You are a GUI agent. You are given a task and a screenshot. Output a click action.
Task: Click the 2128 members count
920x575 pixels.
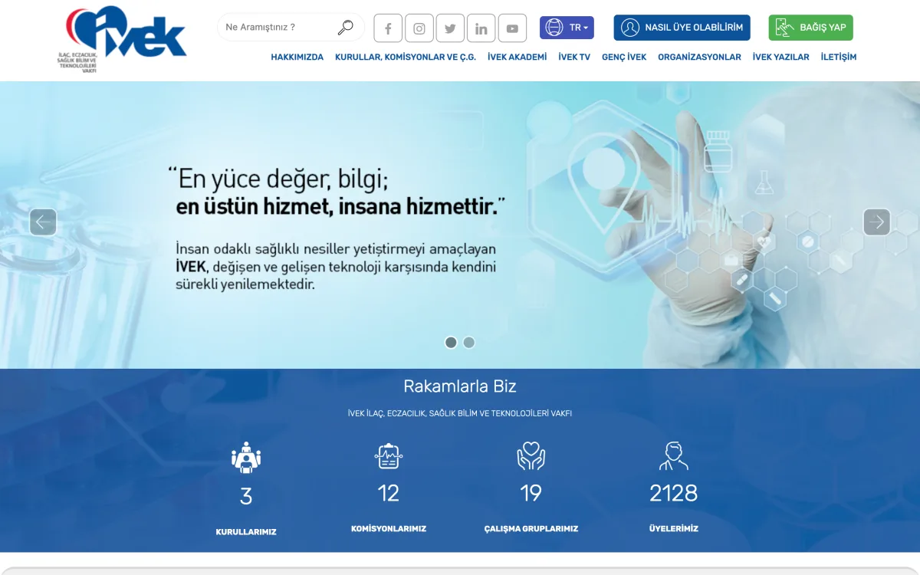coord(674,494)
